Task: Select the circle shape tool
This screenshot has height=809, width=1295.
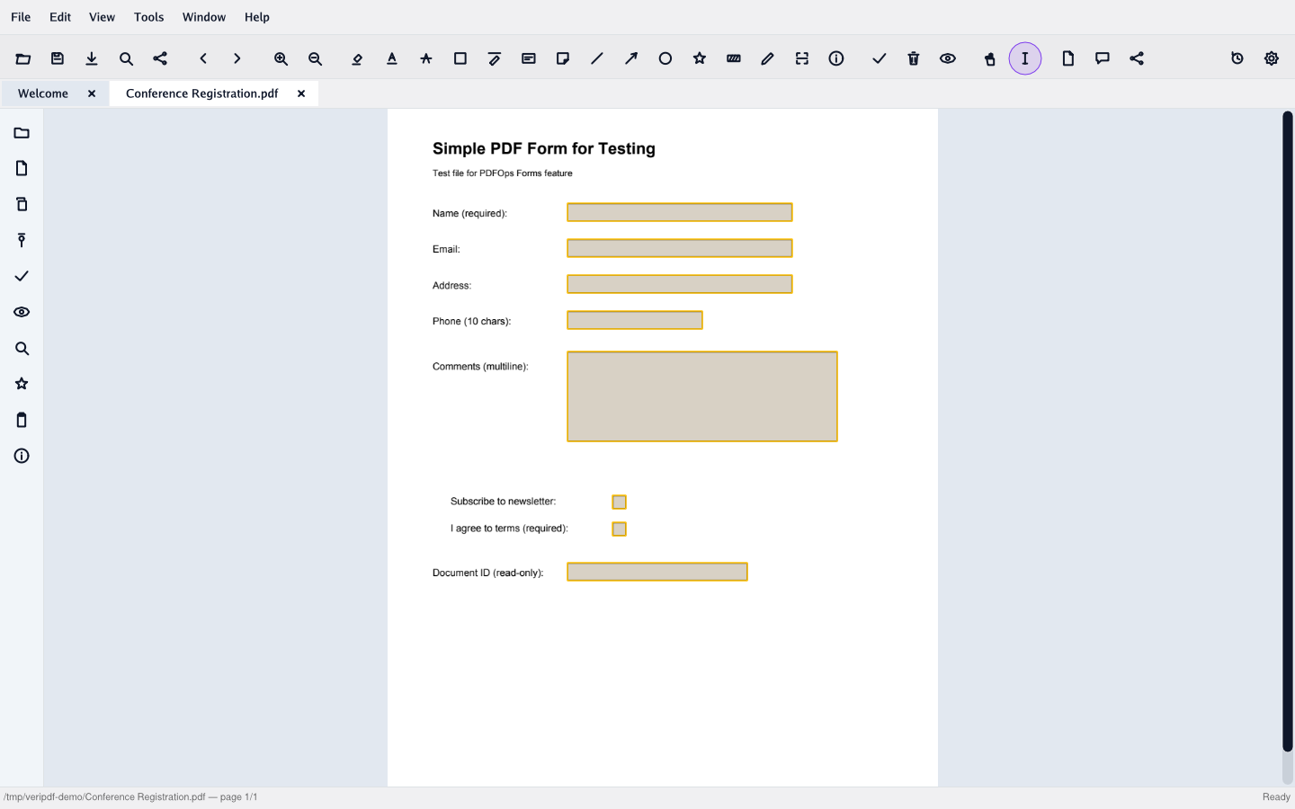Action: tap(665, 58)
